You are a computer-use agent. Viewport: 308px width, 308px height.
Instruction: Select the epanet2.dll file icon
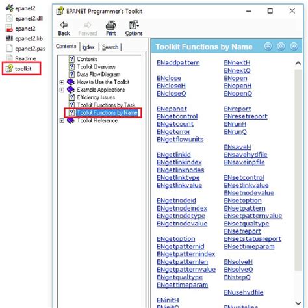pos(9,18)
